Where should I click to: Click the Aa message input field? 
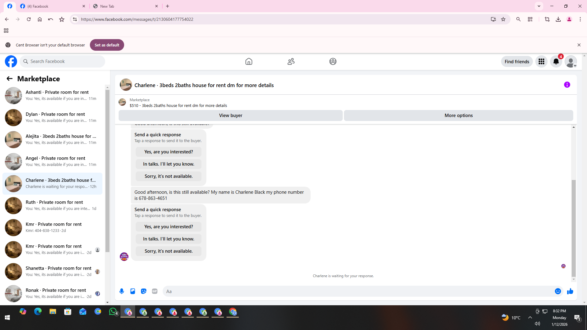click(358, 291)
